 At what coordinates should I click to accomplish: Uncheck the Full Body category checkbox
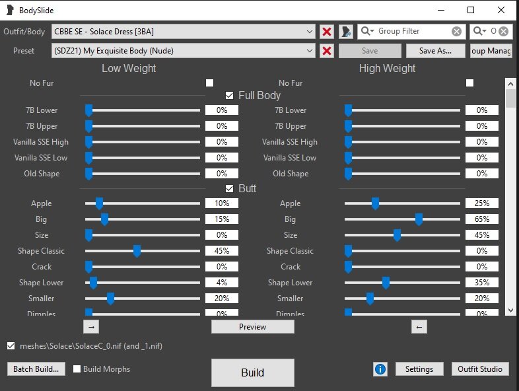pyautogui.click(x=229, y=96)
